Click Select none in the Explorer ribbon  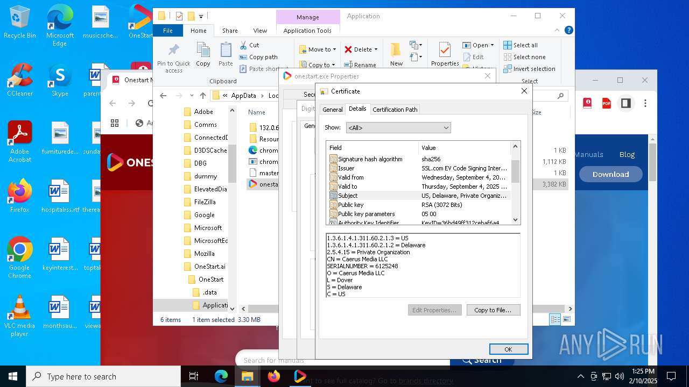pyautogui.click(x=524, y=57)
